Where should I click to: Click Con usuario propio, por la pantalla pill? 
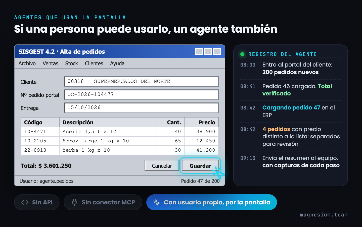click(x=212, y=202)
